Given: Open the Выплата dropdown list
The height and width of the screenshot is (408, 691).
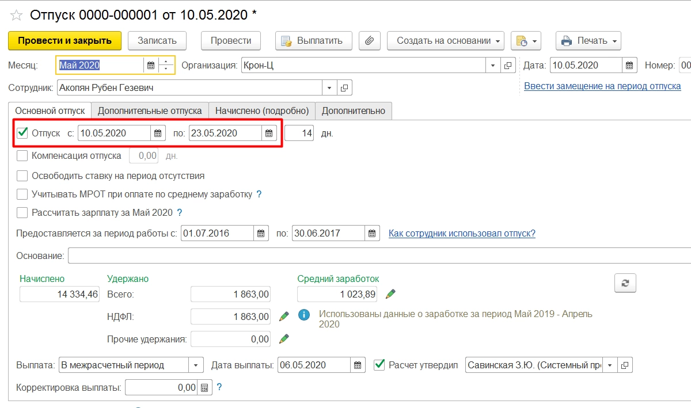Looking at the screenshot, I should click(x=196, y=365).
